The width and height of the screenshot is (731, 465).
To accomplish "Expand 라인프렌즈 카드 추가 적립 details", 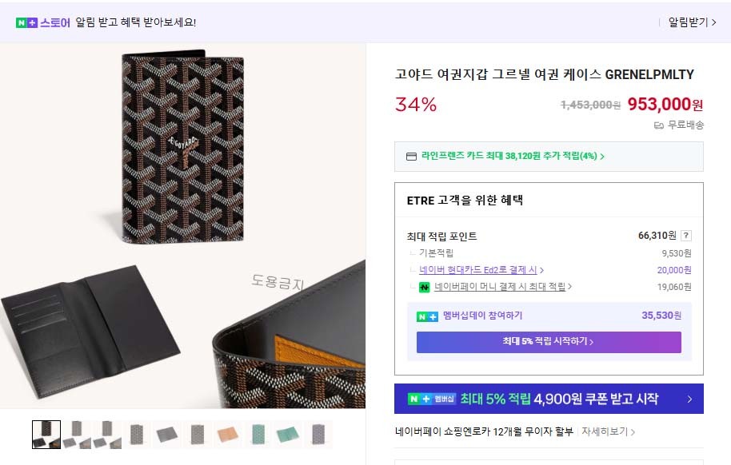I will [513, 157].
